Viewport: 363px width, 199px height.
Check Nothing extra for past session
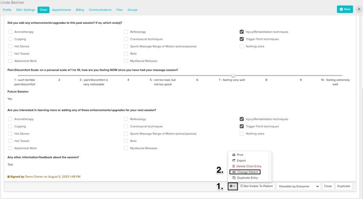[x=242, y=46]
